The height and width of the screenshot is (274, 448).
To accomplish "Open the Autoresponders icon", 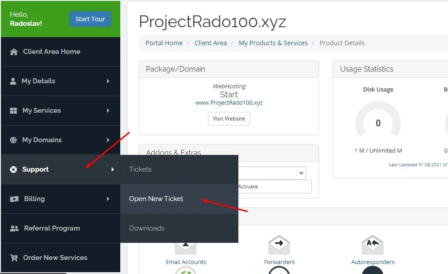I will pos(373,245).
